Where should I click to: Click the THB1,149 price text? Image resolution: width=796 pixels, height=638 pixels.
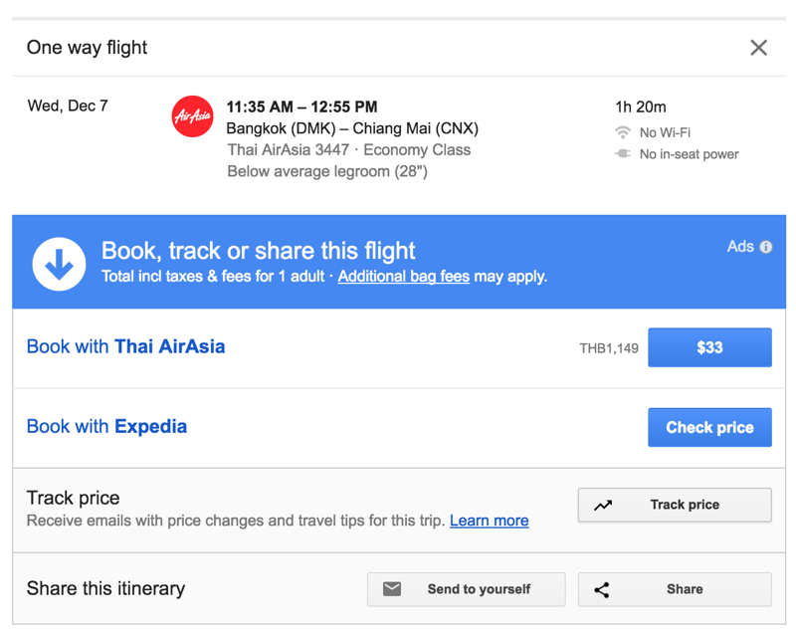coord(609,348)
